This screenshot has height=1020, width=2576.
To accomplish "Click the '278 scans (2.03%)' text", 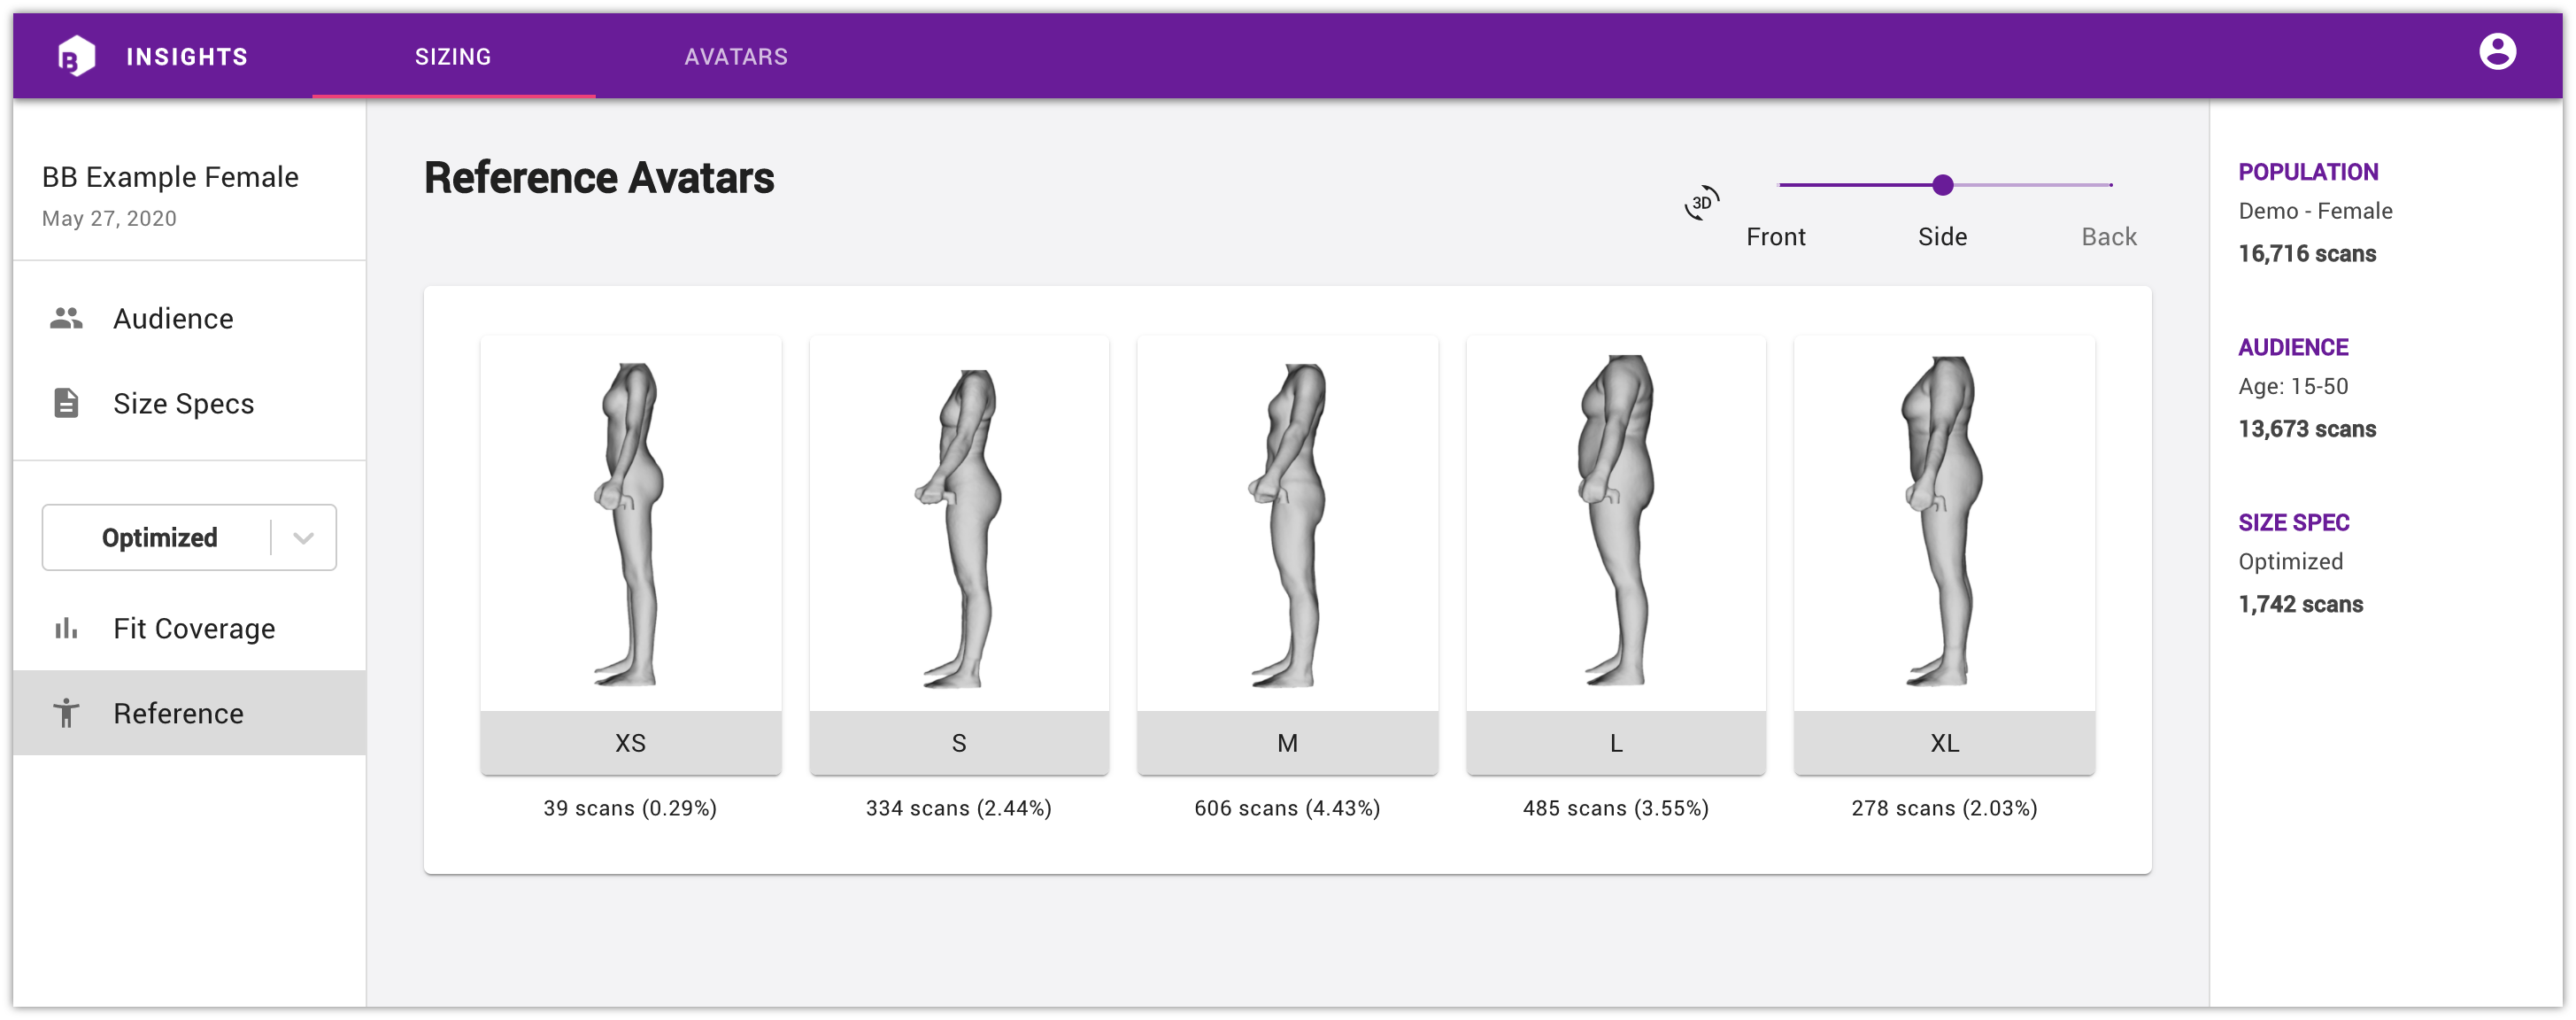I will (1944, 808).
